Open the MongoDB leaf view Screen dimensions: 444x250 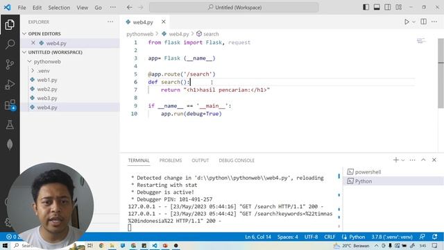click(10, 144)
